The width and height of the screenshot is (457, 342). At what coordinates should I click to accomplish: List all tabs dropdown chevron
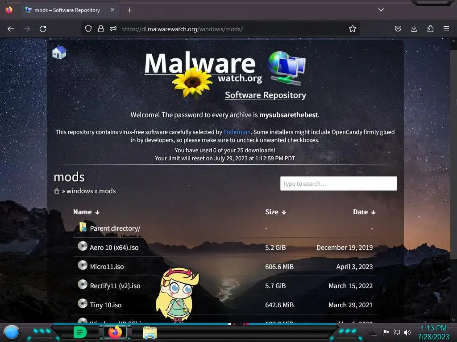point(381,10)
